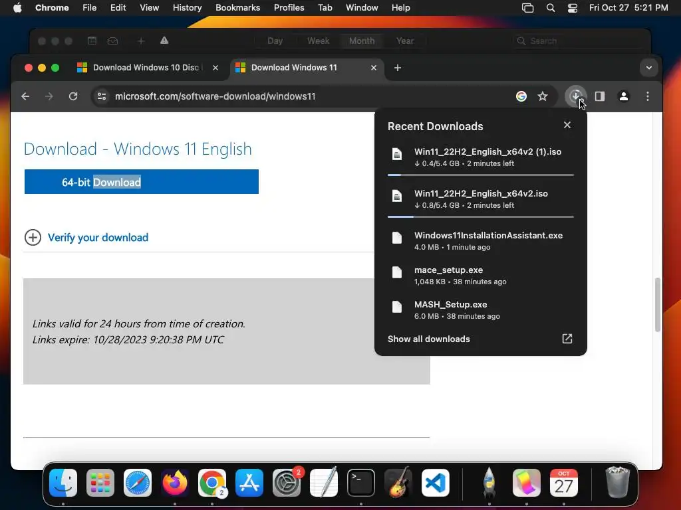The image size is (681, 510).
Task: Go back with the Chrome back arrow
Action: click(25, 96)
